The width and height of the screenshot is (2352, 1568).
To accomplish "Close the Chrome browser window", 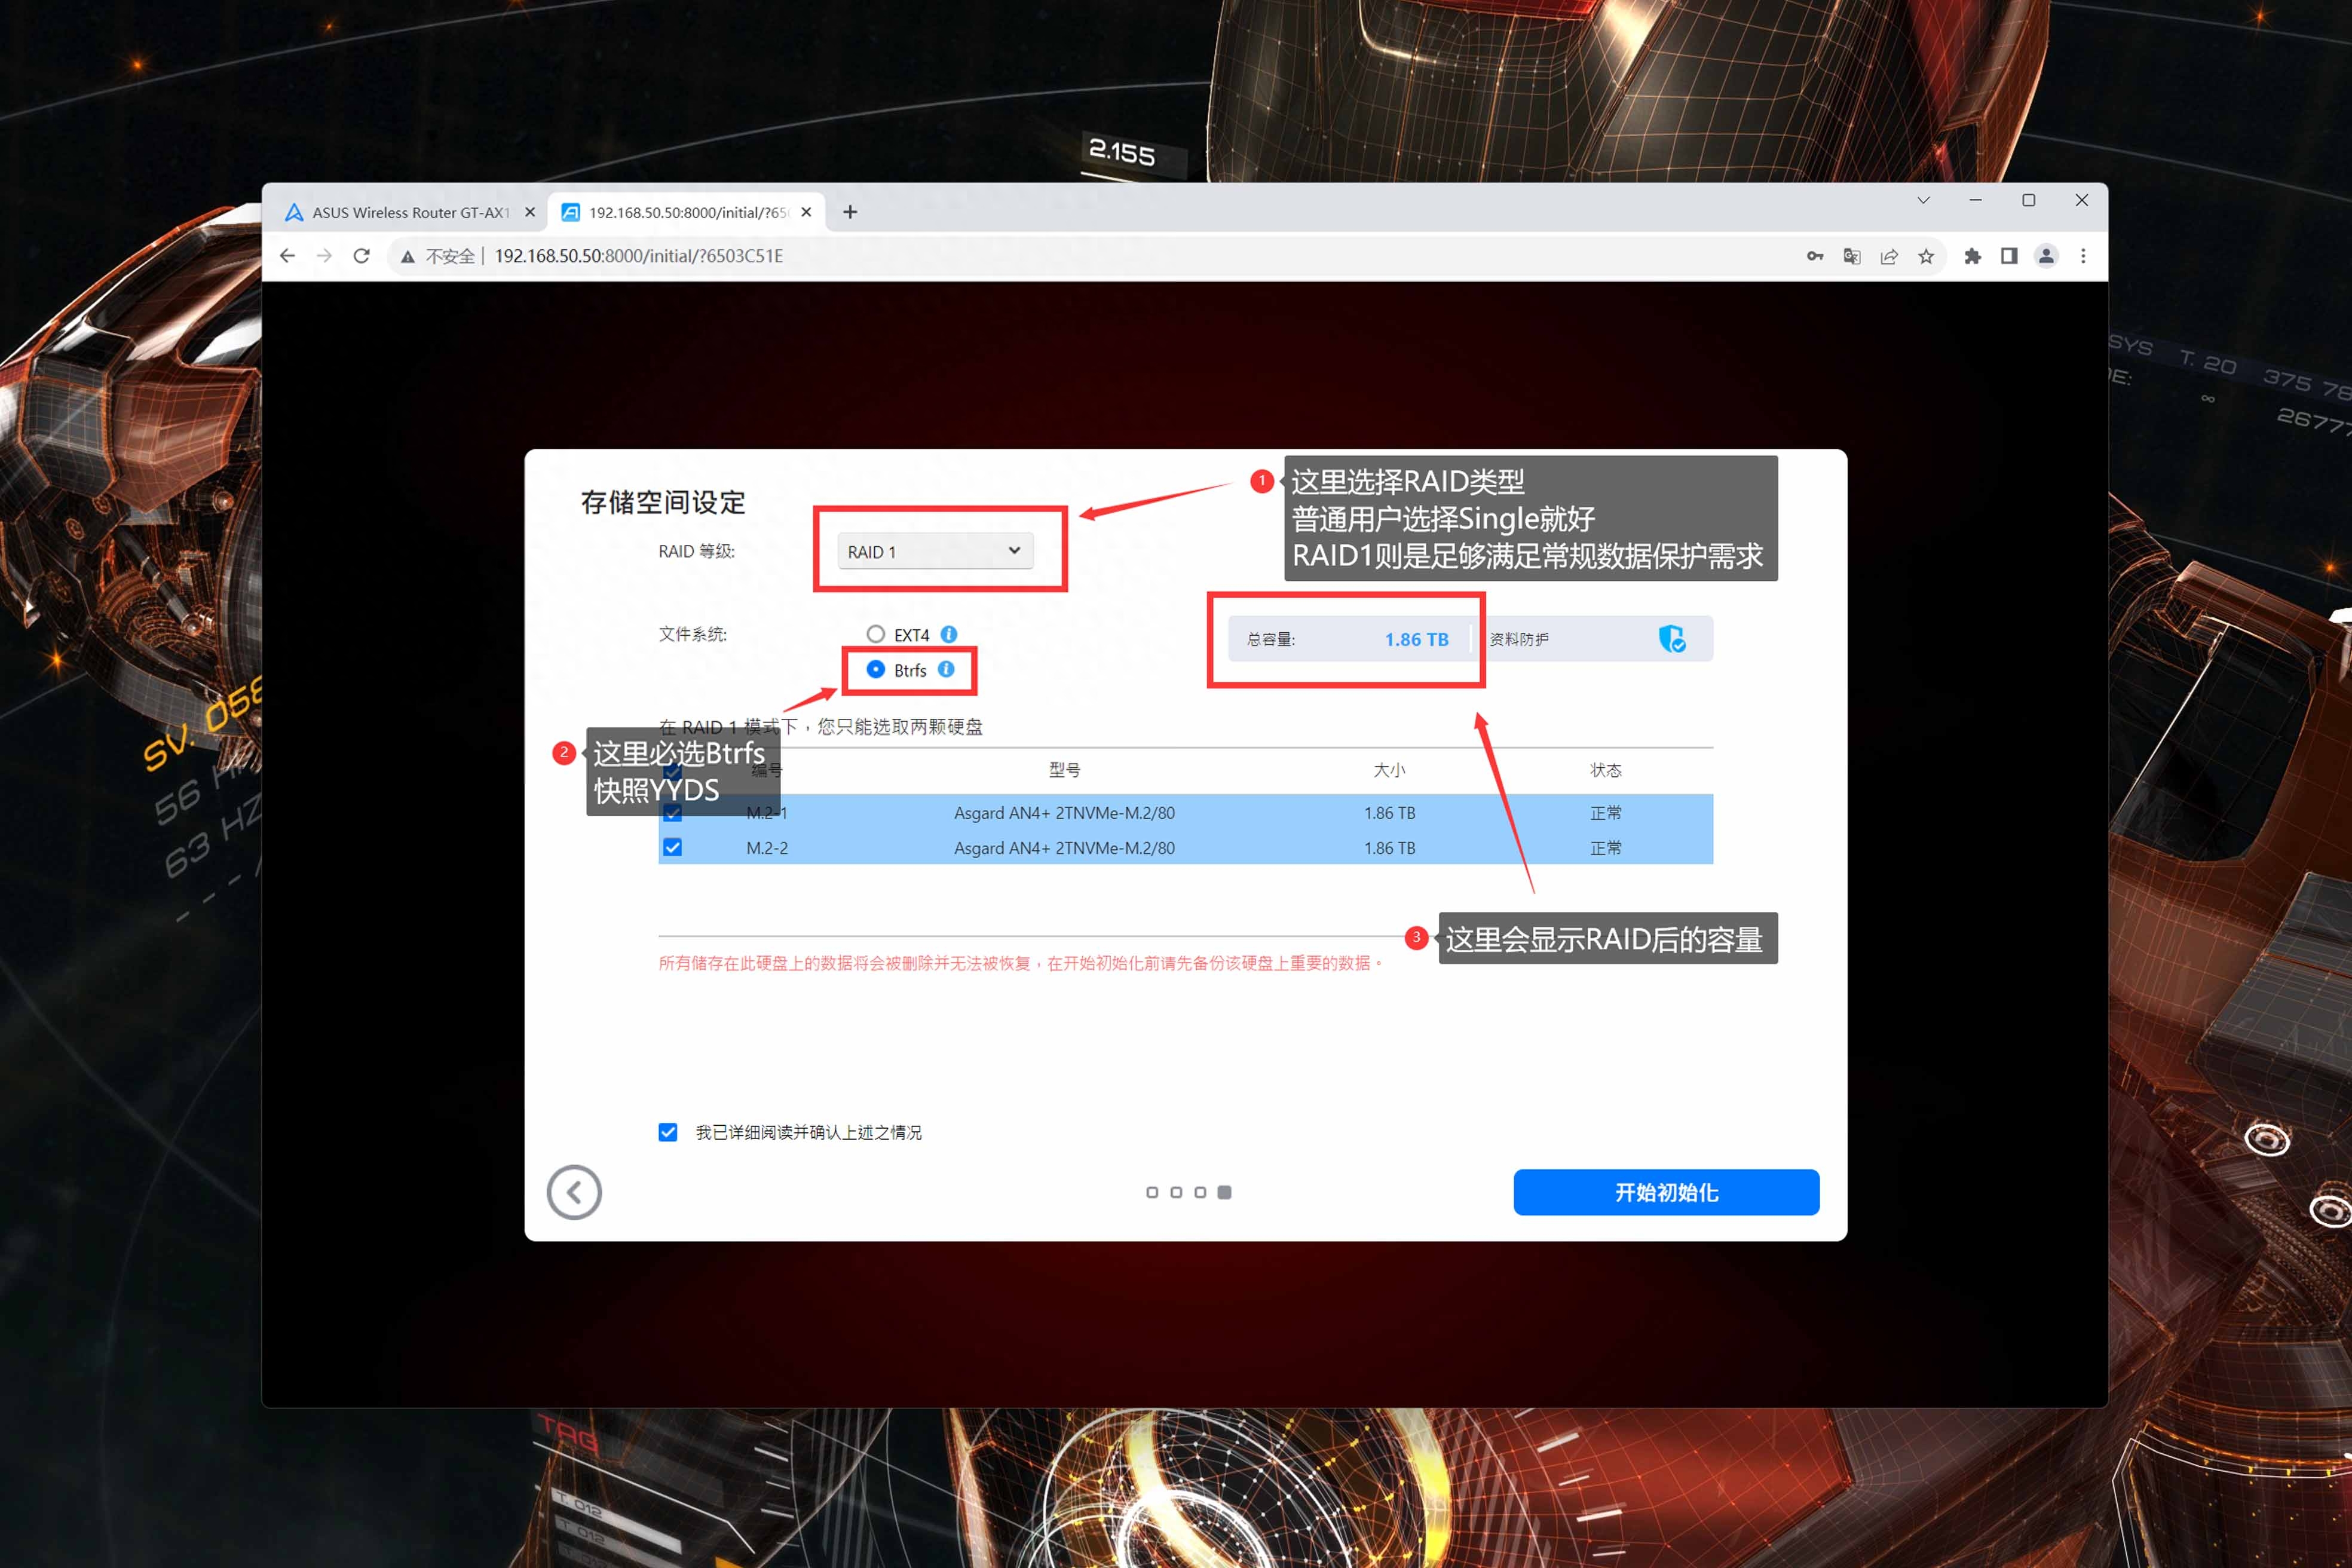I will click(2082, 200).
